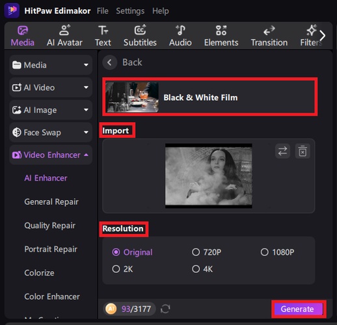The height and width of the screenshot is (325, 337).
Task: Go to the Audio tab
Action: (180, 36)
